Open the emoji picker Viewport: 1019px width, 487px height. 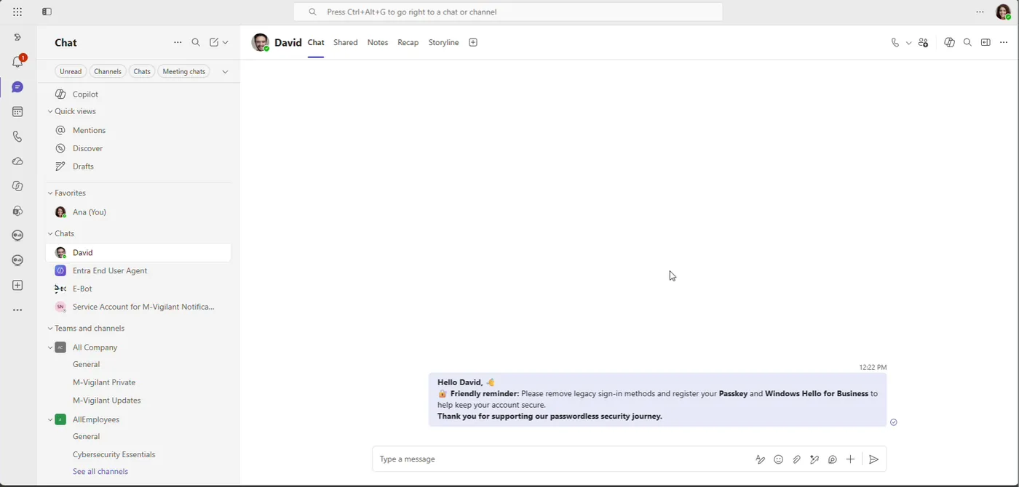point(778,459)
